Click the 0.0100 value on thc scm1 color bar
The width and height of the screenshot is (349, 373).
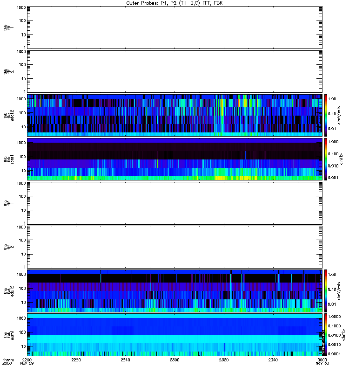pyautogui.click(x=334, y=335)
